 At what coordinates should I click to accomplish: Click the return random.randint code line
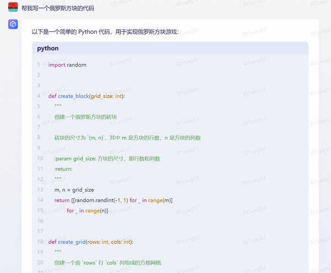[x=113, y=200]
